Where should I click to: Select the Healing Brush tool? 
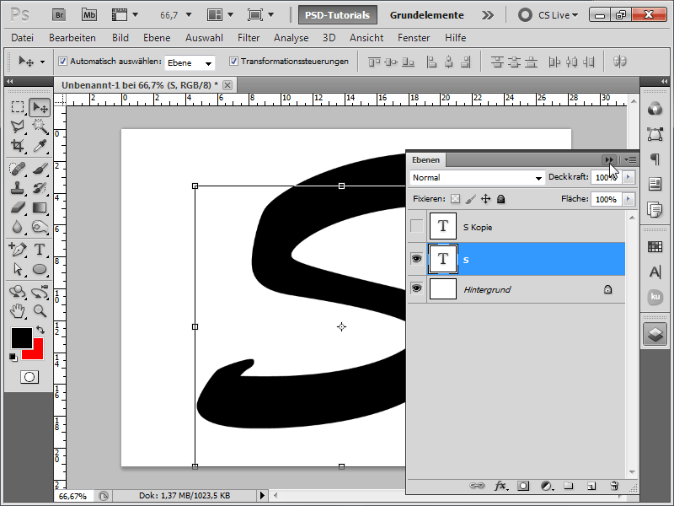[18, 169]
